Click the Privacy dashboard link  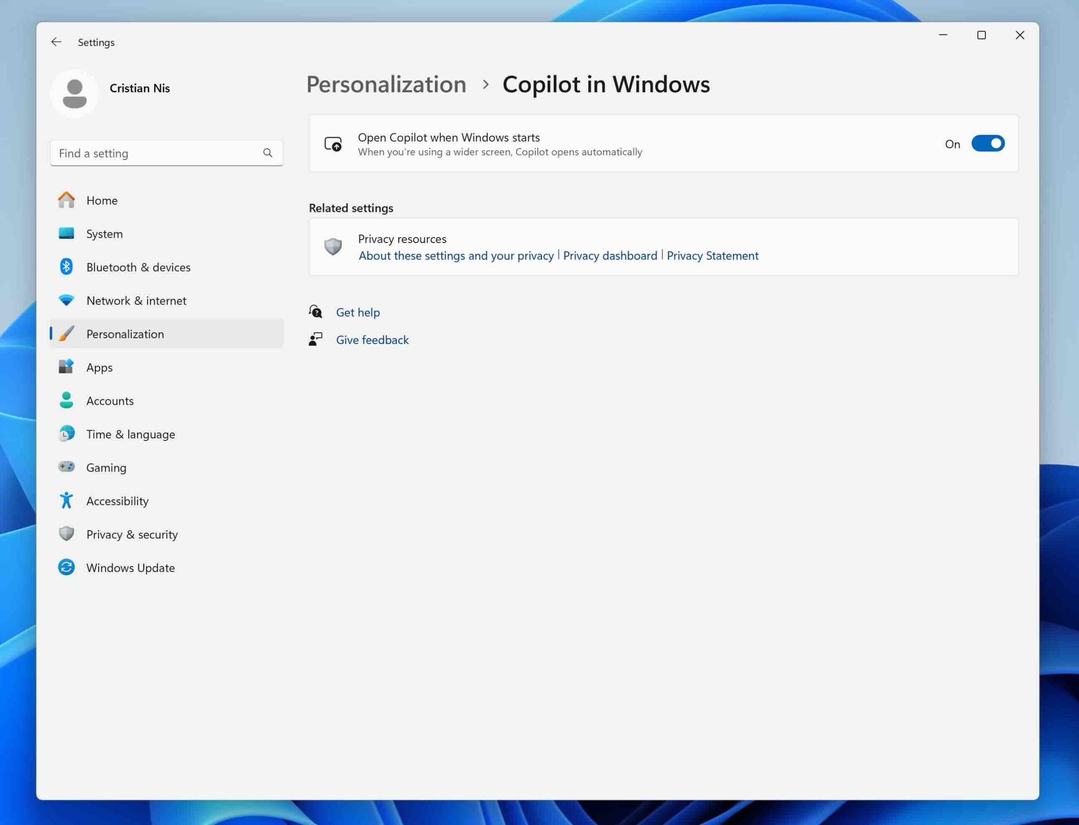(610, 255)
